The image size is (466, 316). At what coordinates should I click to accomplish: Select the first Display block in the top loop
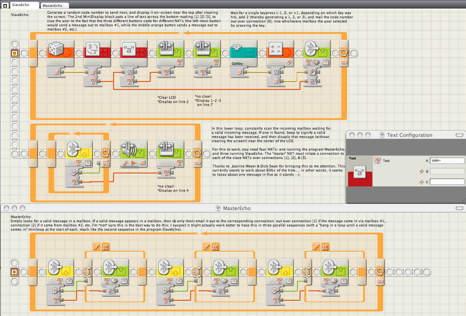170,53
